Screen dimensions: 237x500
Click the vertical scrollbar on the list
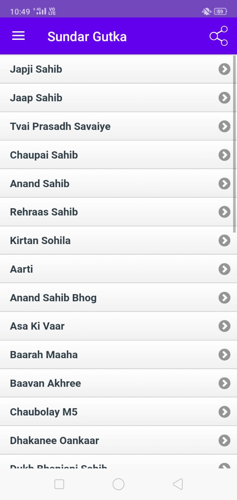pyautogui.click(x=234, y=144)
